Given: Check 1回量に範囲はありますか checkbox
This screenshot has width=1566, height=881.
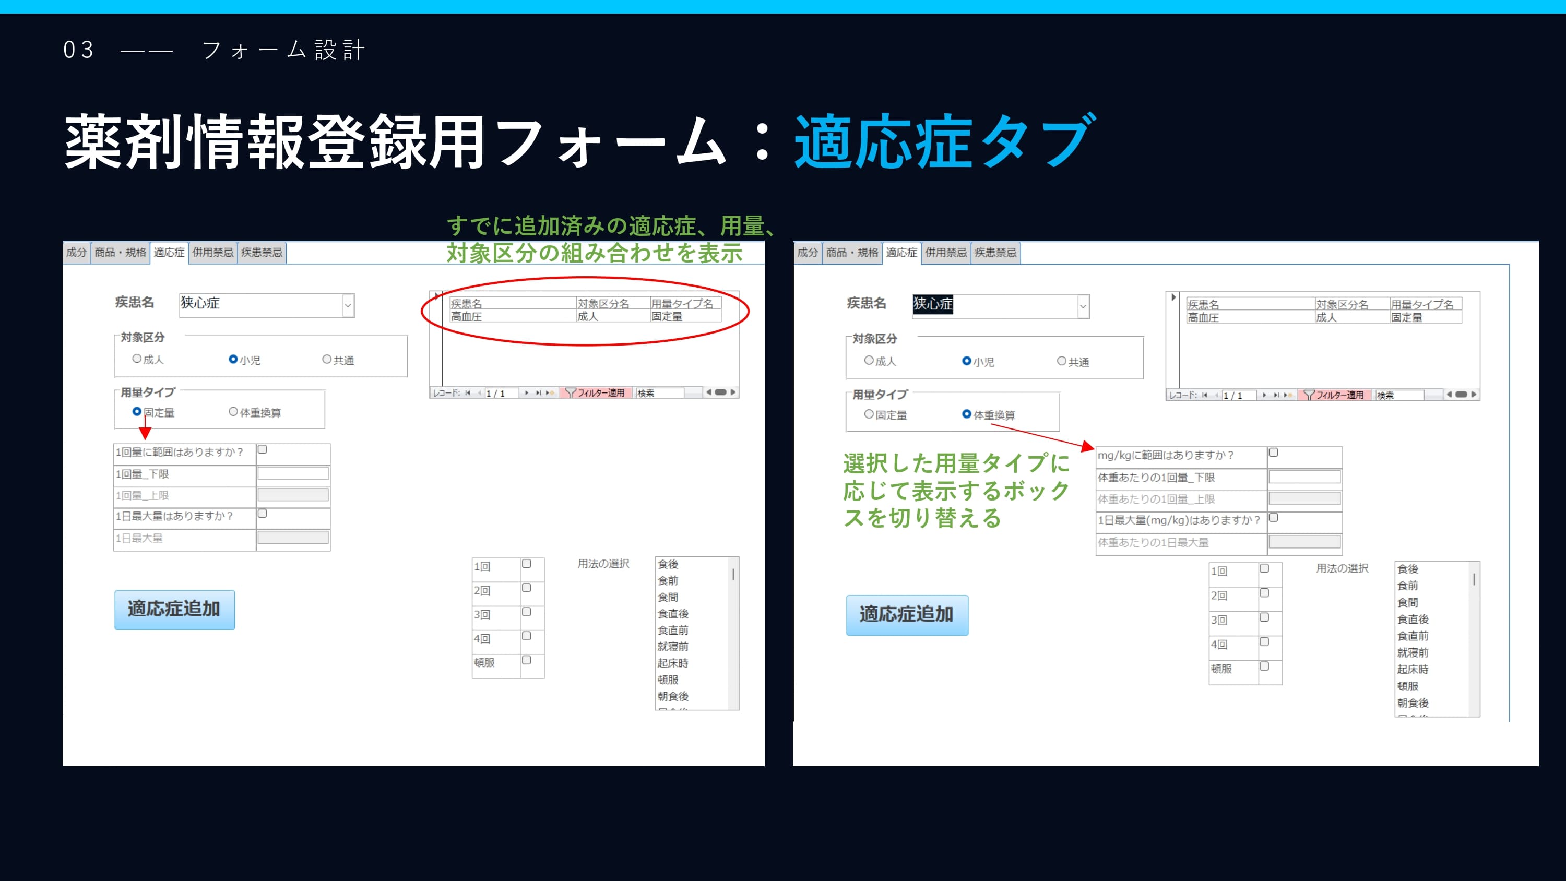Looking at the screenshot, I should point(263,449).
